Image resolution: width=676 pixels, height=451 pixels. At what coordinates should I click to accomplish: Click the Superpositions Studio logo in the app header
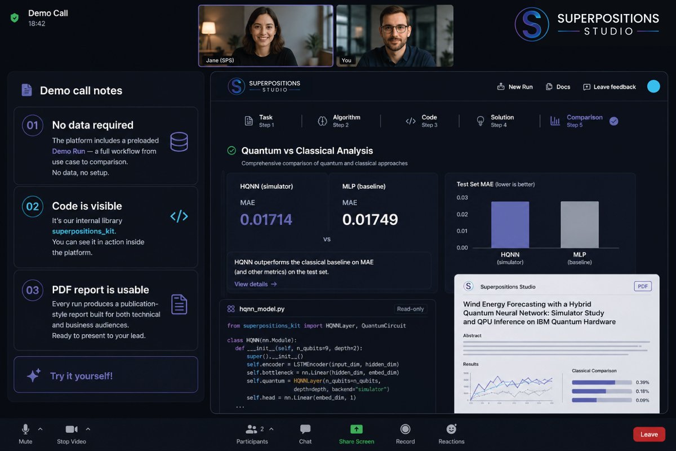pyautogui.click(x=264, y=86)
